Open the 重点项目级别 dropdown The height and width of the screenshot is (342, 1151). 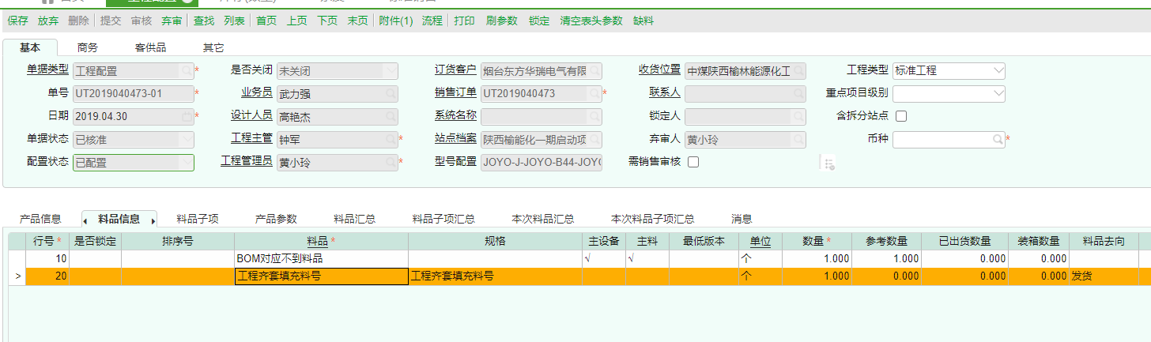point(997,94)
